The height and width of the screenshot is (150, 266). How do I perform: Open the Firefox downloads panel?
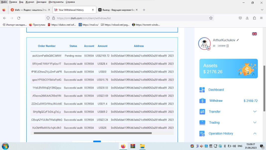pos(247,18)
